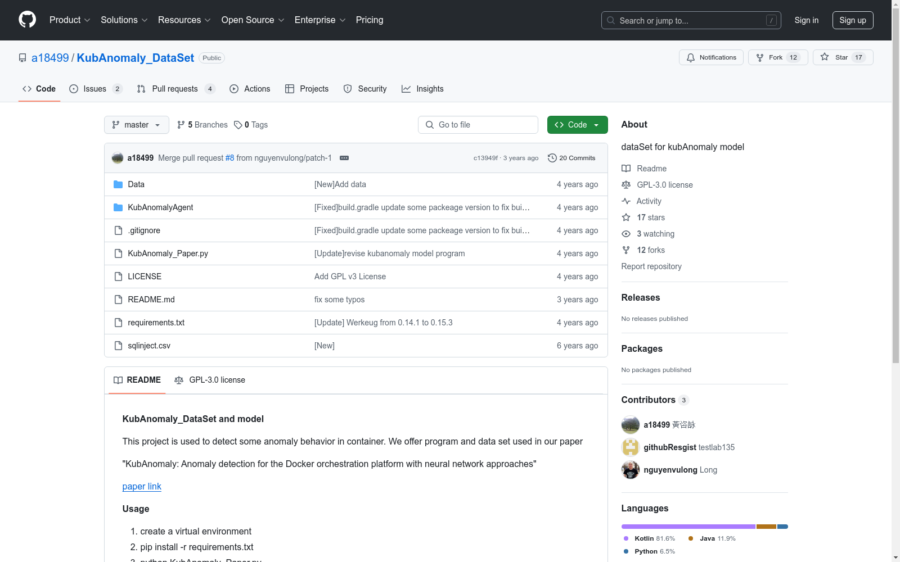Switch to the Issues tab
This screenshot has width=900, height=562.
click(96, 89)
